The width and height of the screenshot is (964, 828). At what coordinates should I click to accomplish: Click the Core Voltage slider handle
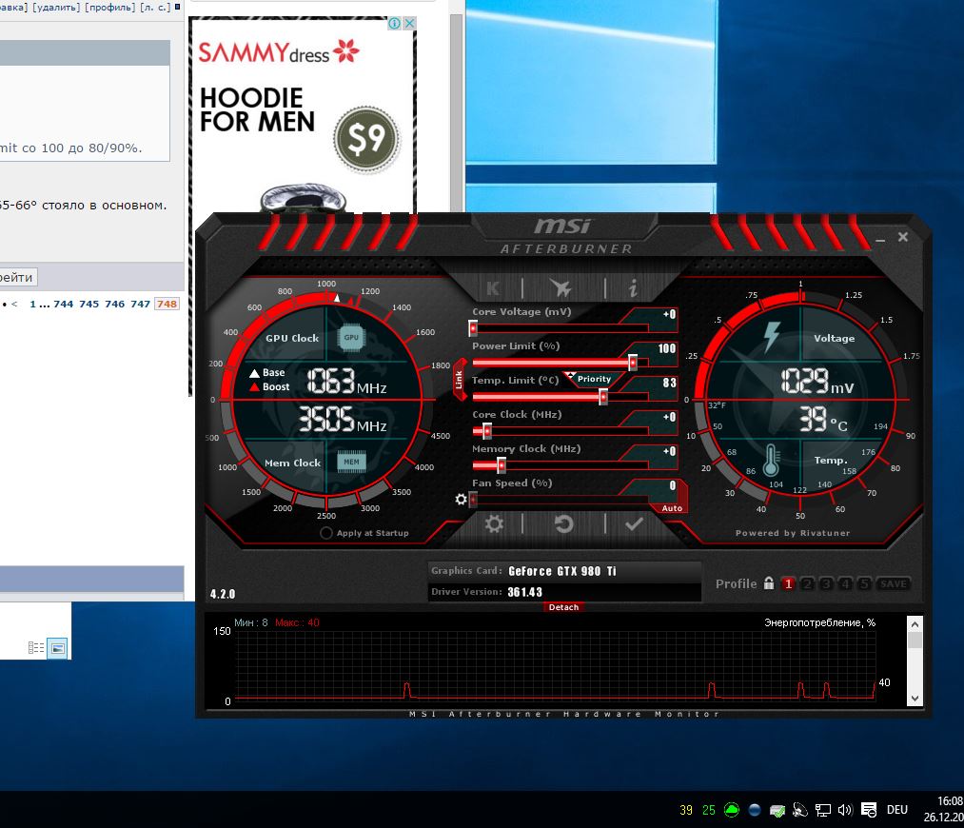pos(473,329)
